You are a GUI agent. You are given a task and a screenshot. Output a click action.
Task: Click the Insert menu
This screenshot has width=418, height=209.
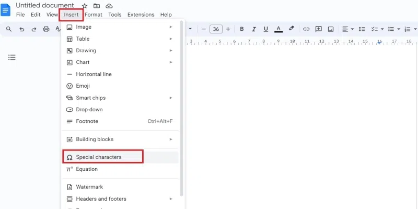[71, 15]
